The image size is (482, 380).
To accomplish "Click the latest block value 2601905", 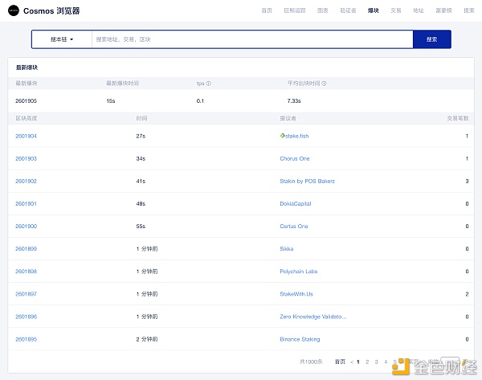I will tap(27, 101).
